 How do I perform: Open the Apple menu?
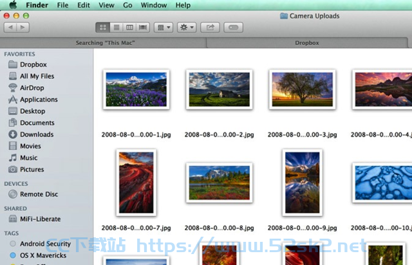[x=13, y=5]
